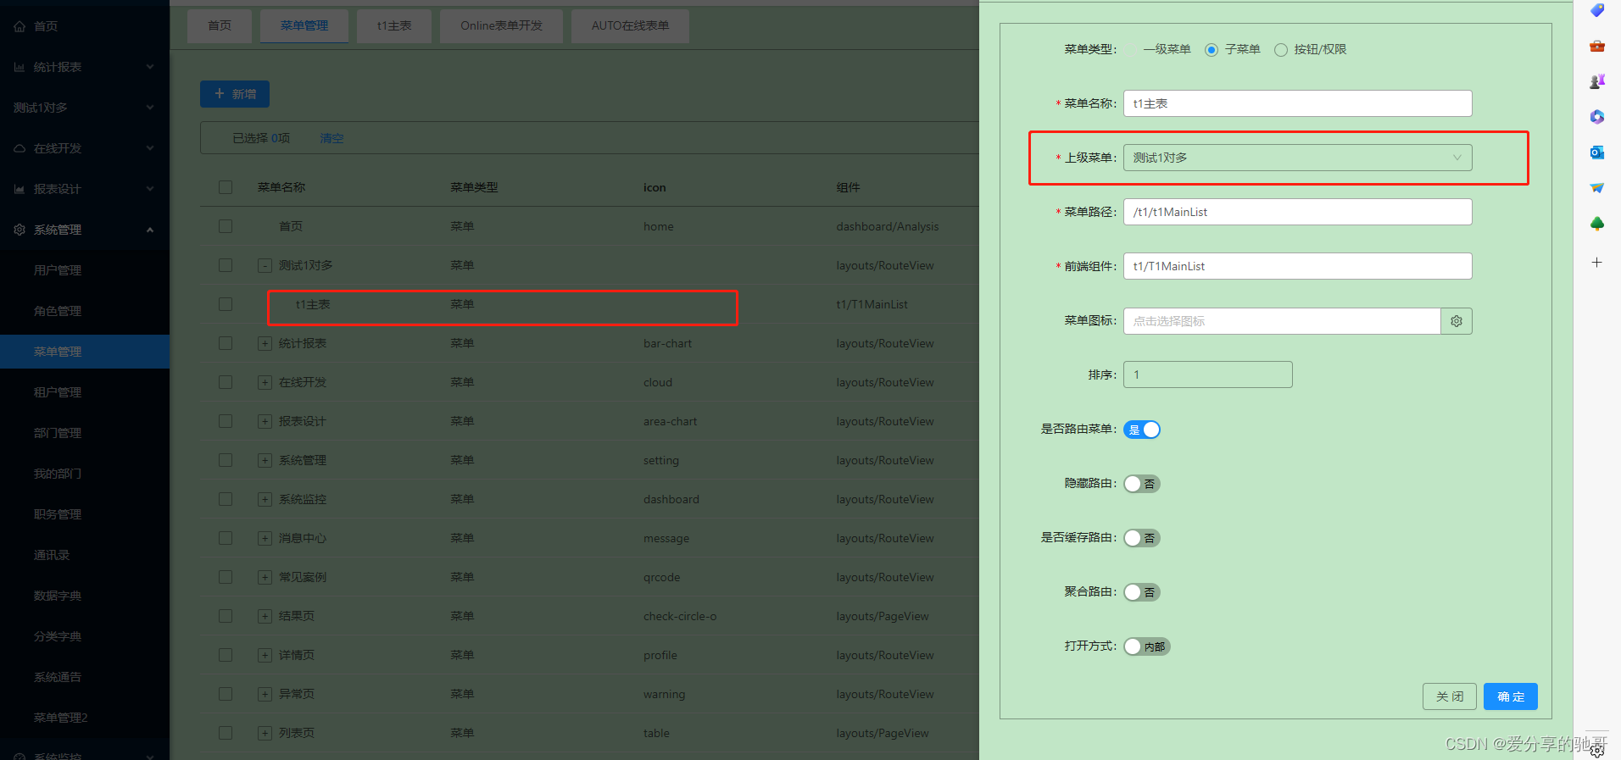Click the 前端组件 input field

(1297, 266)
